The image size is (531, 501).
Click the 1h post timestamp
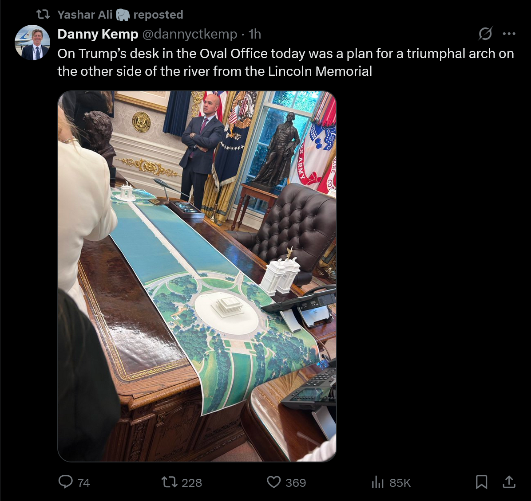coord(255,34)
